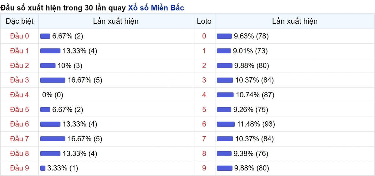Click the Đầu 0 row label

click(x=19, y=36)
